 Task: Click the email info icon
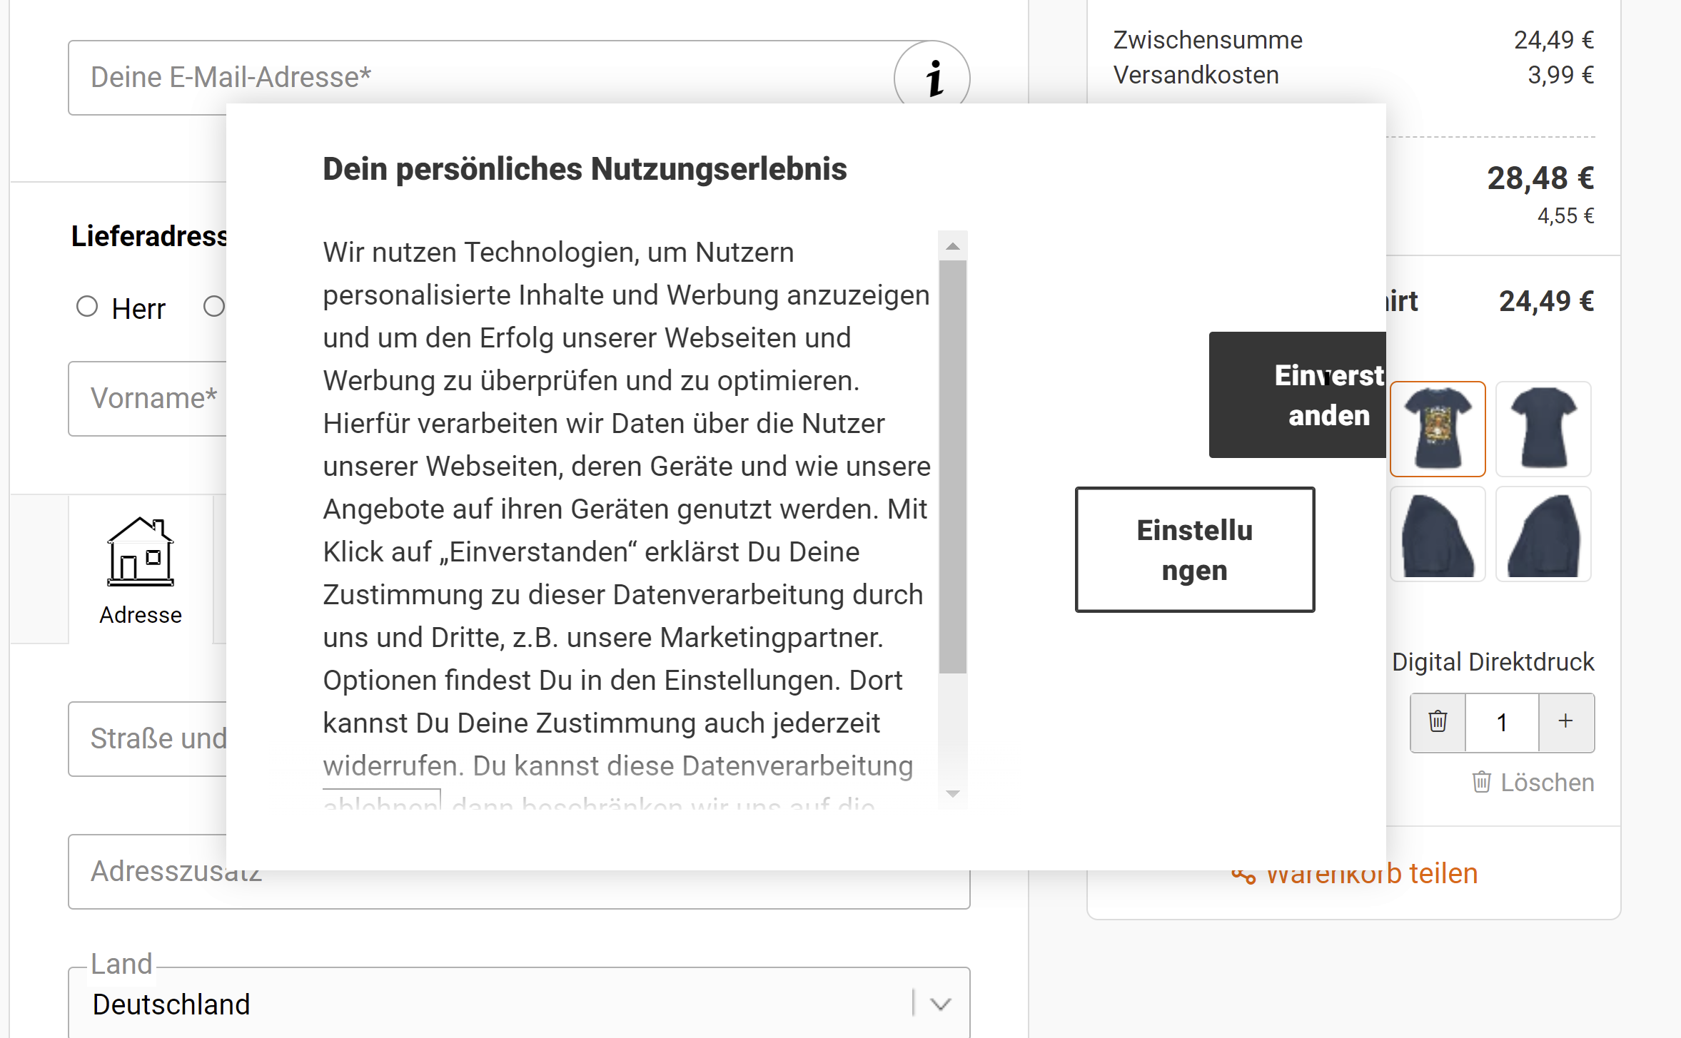[x=932, y=76]
